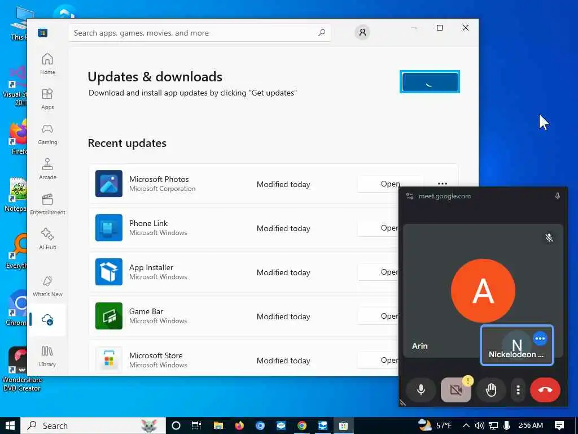The height and width of the screenshot is (434, 578).
Task: Open What's New in Store sidebar
Action: 47,286
